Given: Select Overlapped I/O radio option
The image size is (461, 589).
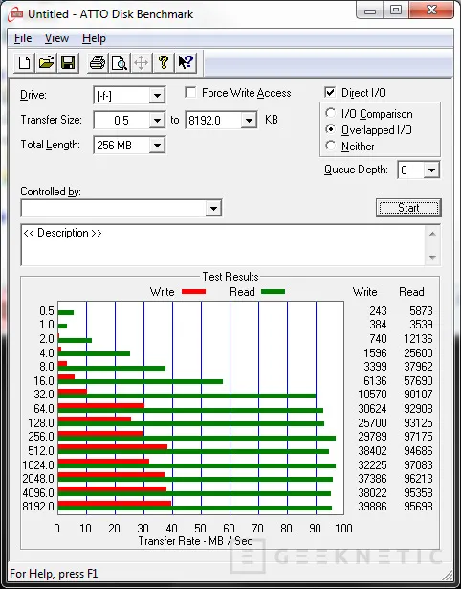Looking at the screenshot, I should point(331,129).
